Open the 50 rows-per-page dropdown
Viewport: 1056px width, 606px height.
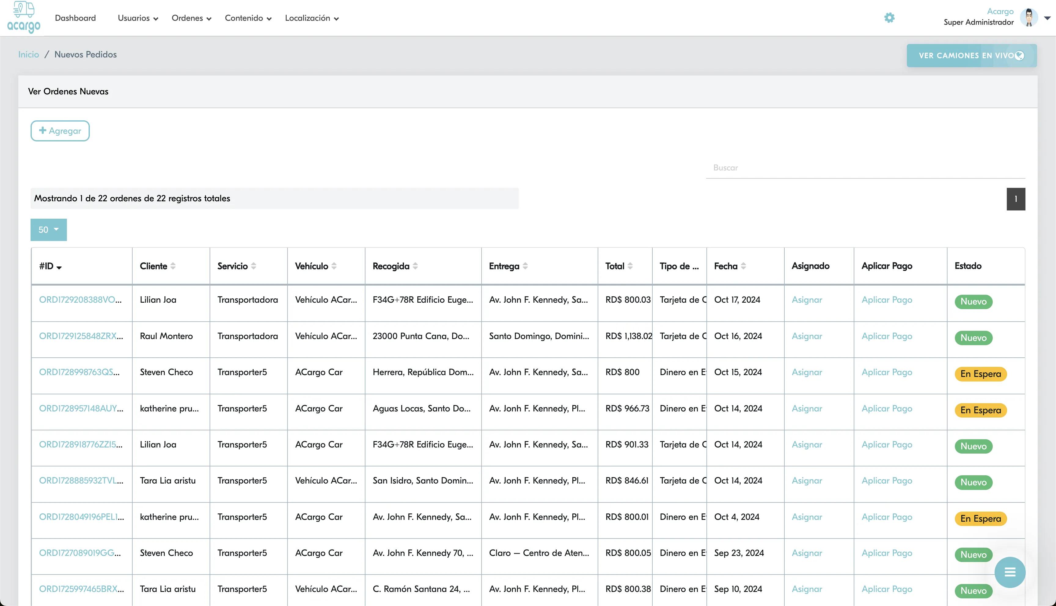click(x=49, y=230)
